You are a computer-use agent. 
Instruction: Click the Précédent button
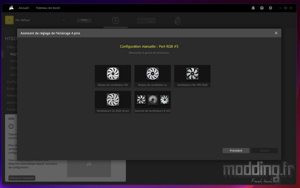point(236,150)
